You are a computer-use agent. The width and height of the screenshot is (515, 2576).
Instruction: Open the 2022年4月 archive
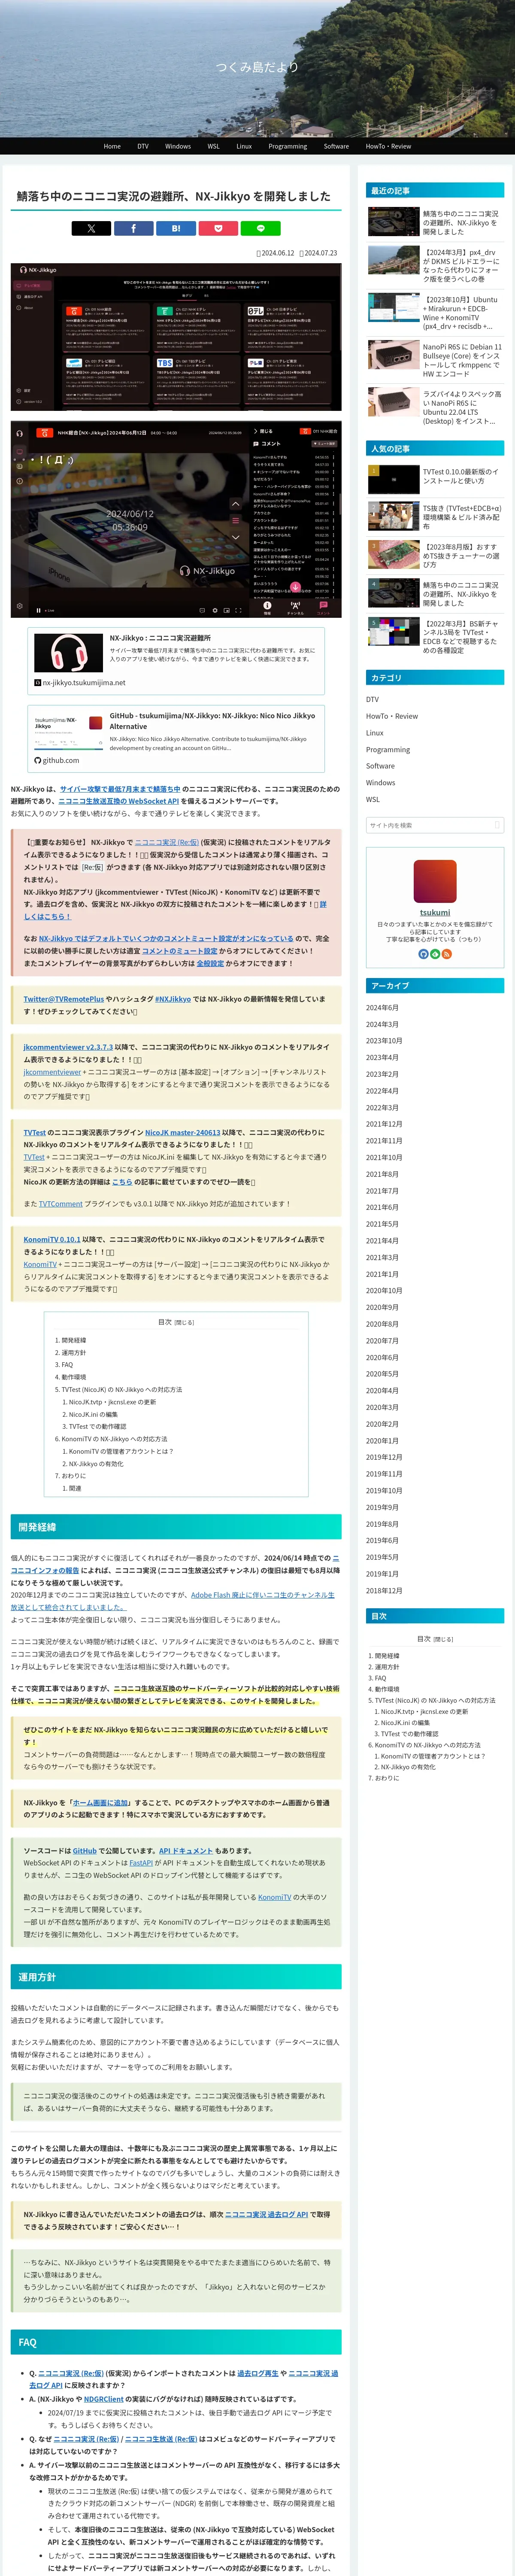click(382, 1091)
